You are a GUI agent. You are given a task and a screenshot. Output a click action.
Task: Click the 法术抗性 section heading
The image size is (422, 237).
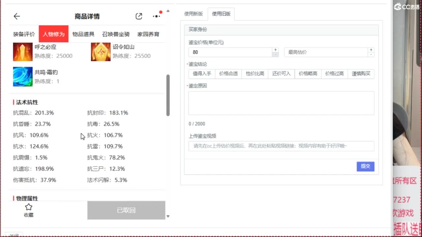tap(27, 102)
